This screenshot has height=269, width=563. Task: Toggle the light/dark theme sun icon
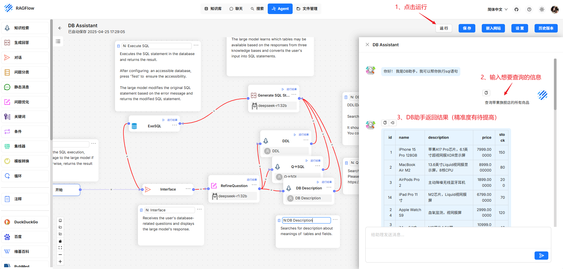(542, 9)
